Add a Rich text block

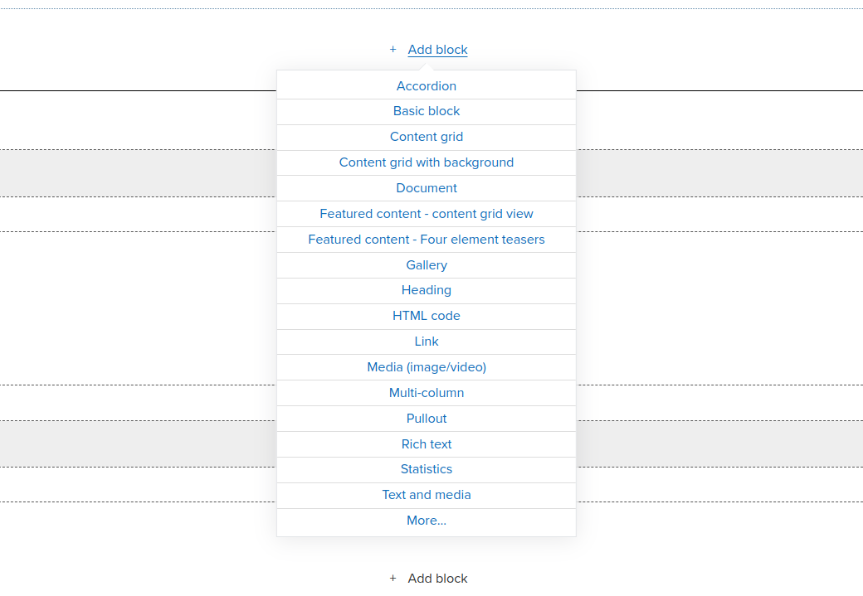click(x=427, y=443)
